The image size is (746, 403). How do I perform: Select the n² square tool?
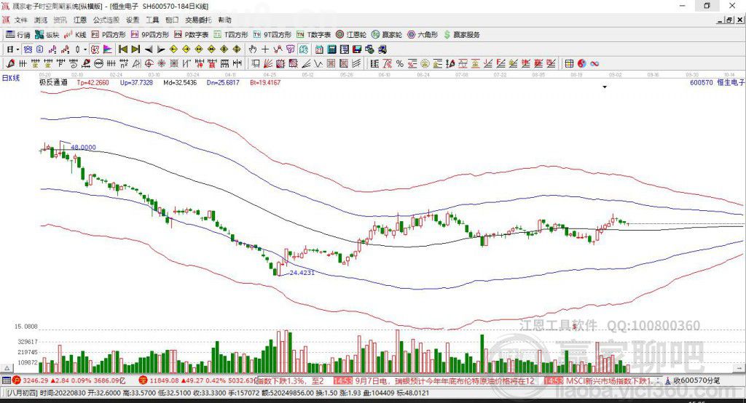pyautogui.click(x=124, y=64)
